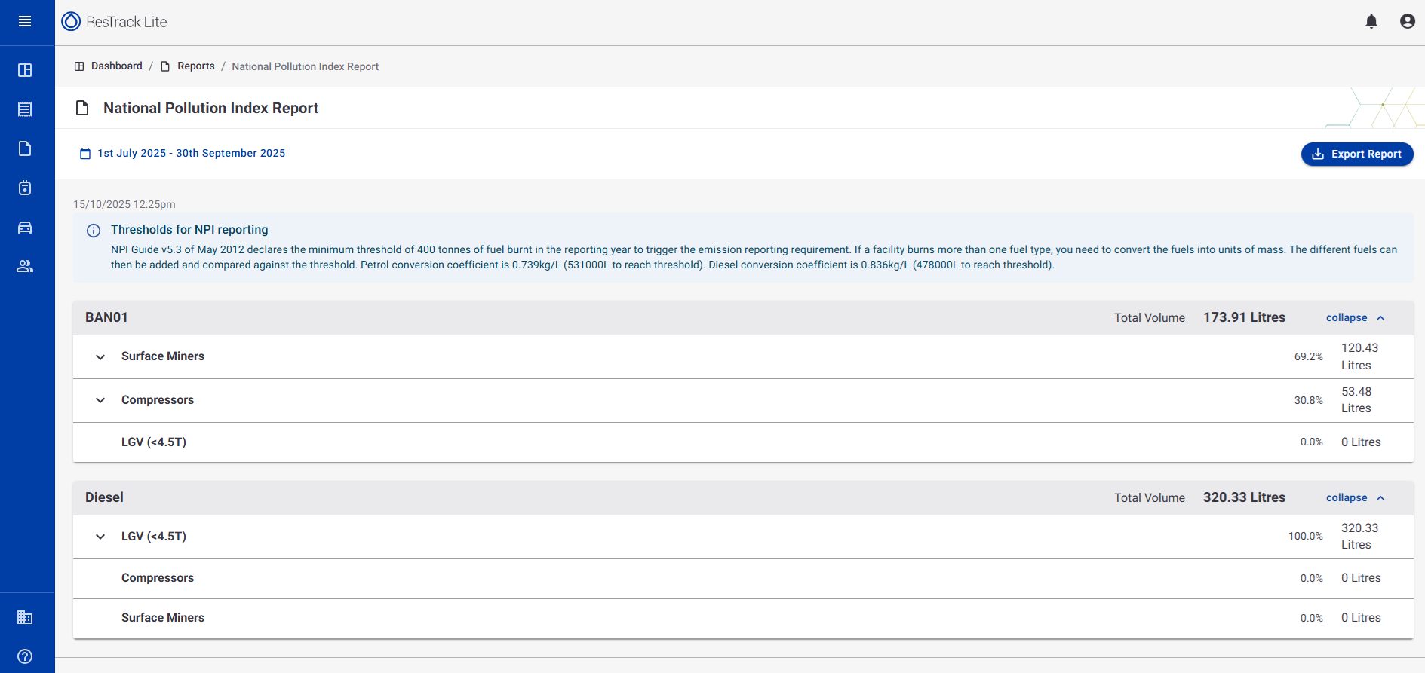
Task: Open the hamburger menu
Action: (x=25, y=21)
